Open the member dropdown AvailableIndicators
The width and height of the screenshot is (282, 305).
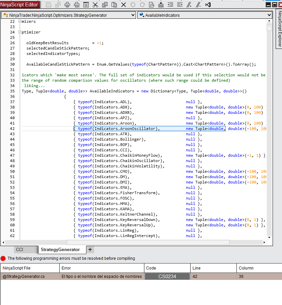pos(205,15)
